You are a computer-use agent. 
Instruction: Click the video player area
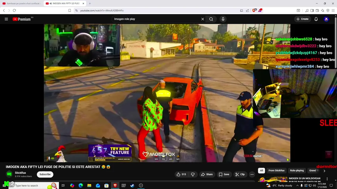[167, 93]
